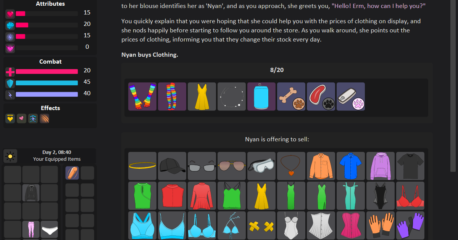Select the dog bone treat item
The height and width of the screenshot is (240, 458).
point(291,97)
